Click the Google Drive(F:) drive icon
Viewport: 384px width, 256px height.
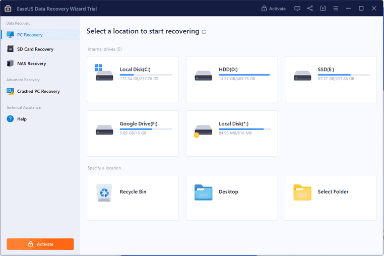pyautogui.click(x=104, y=130)
